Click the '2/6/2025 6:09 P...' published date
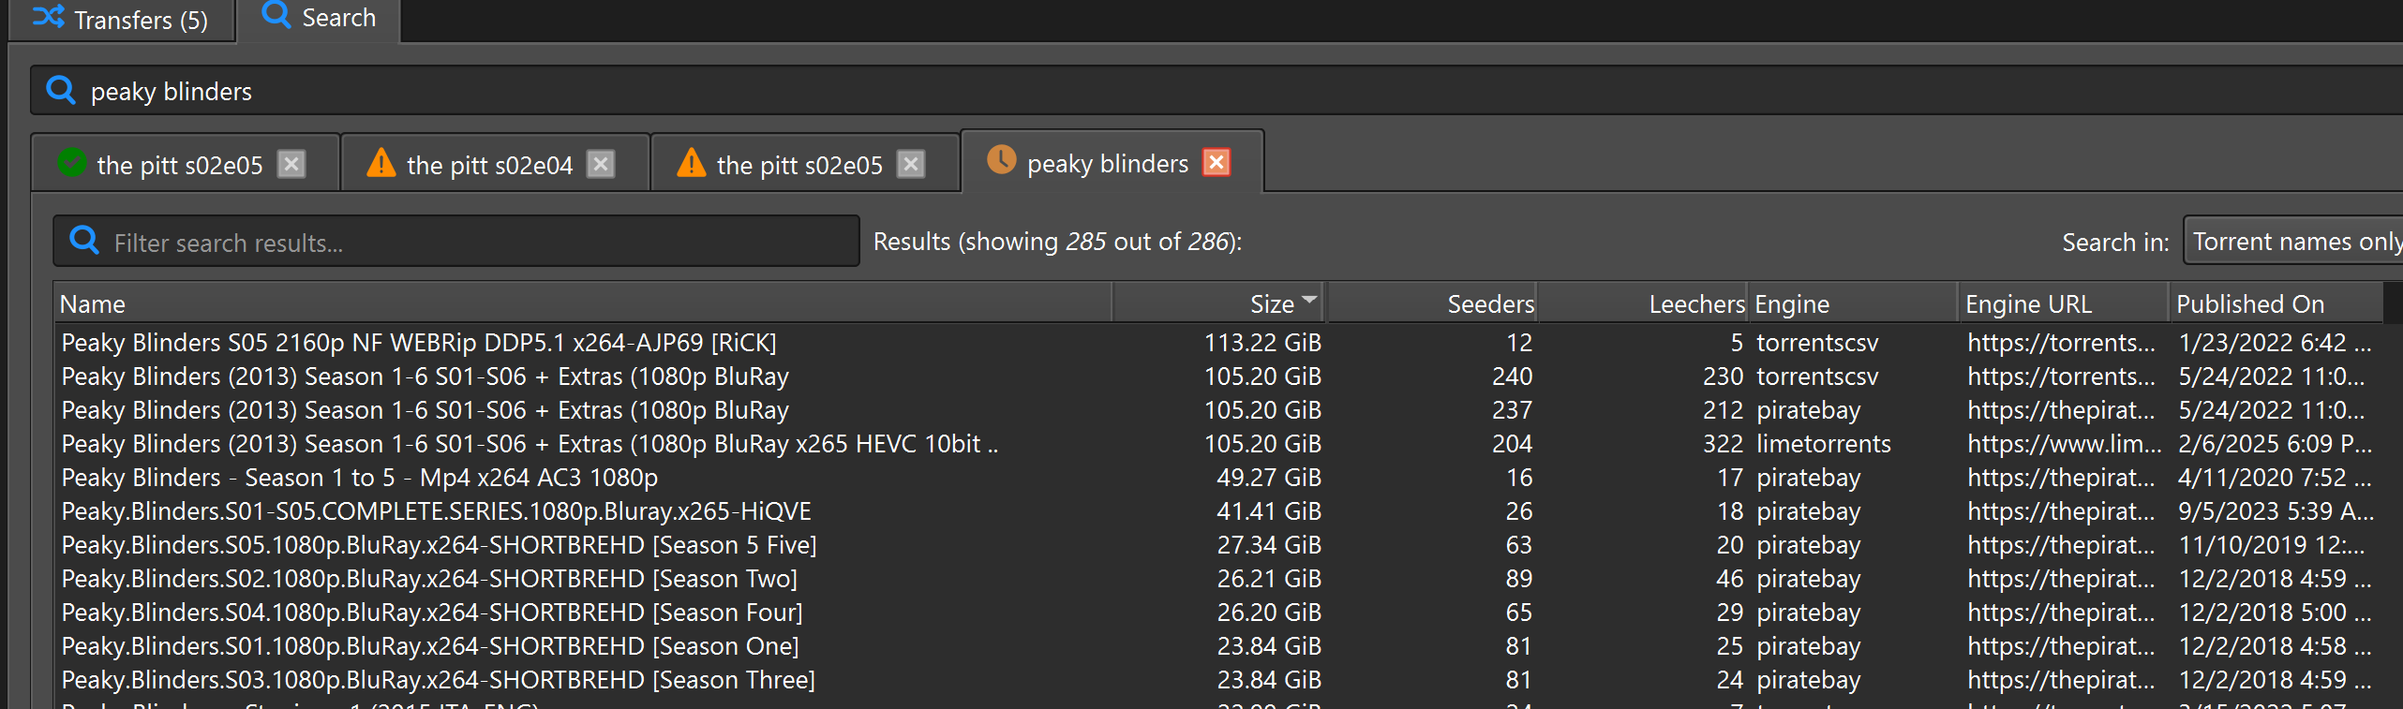The width and height of the screenshot is (2403, 709). (x=2275, y=444)
